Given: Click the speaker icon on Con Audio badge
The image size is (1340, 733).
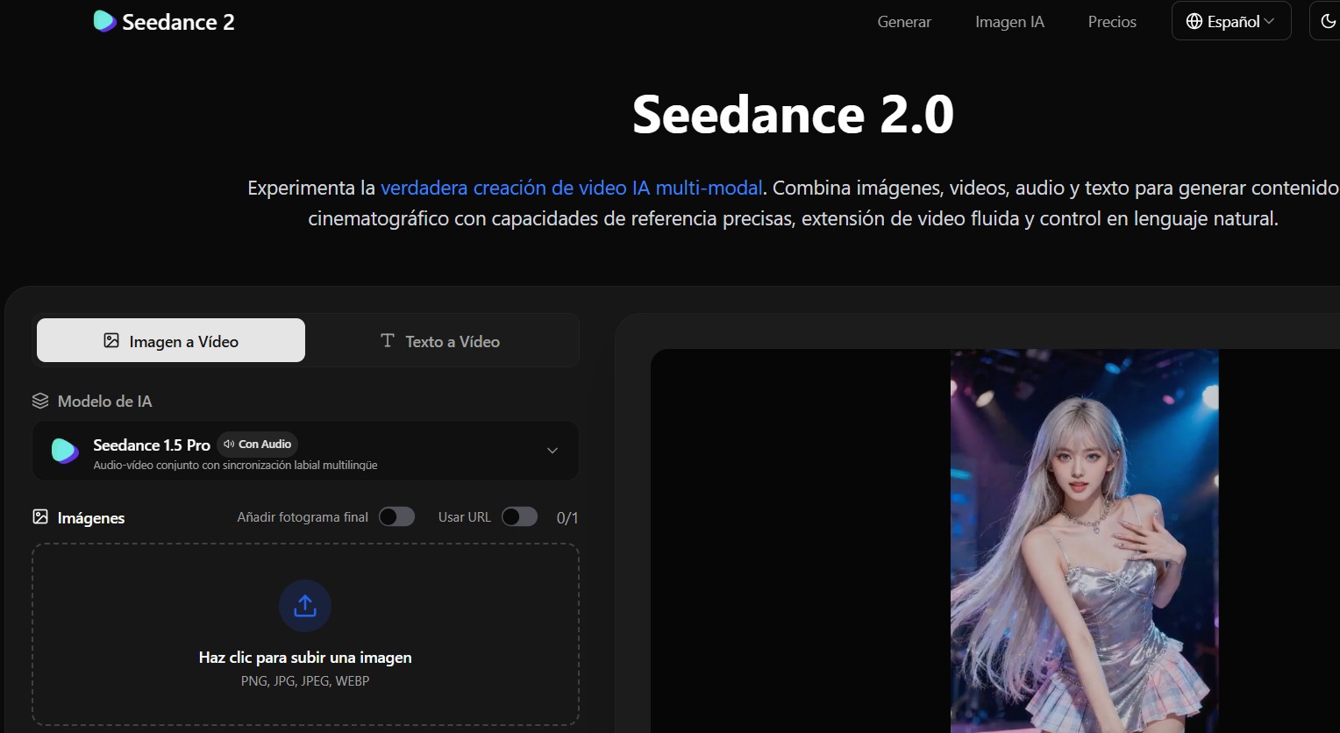Looking at the screenshot, I should pyautogui.click(x=228, y=444).
